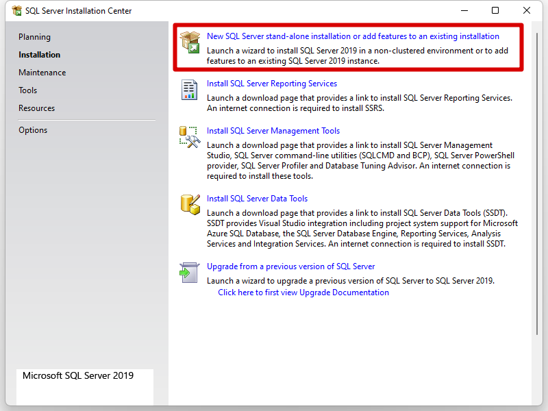Open Install SQL Server Reporting Services link
548x411 pixels.
[x=272, y=84]
